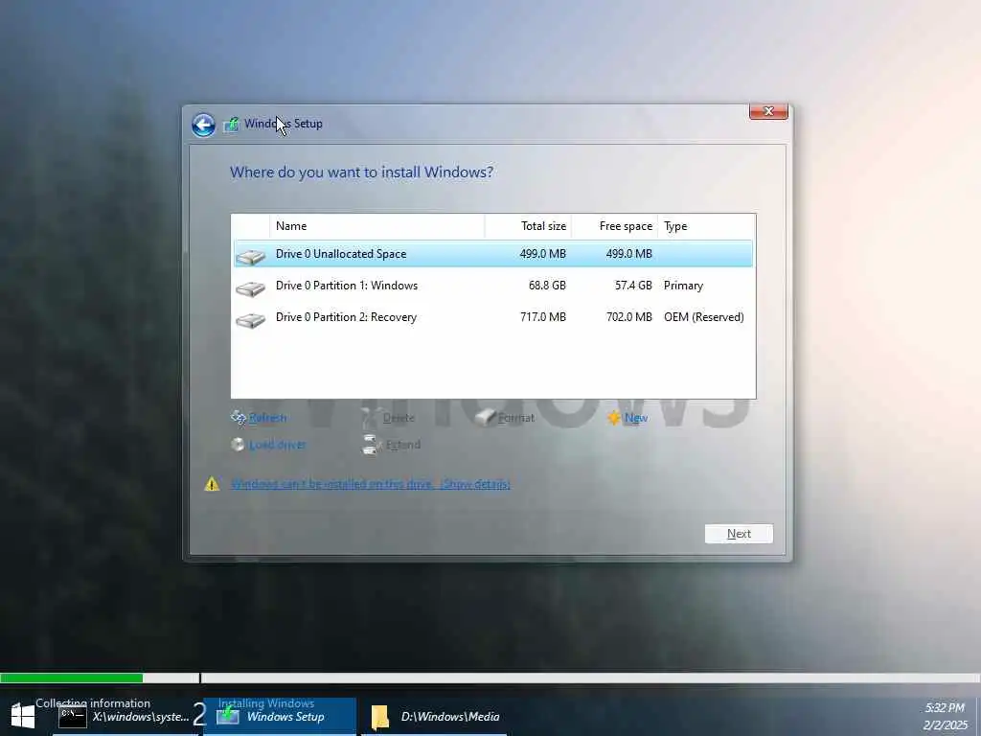The width and height of the screenshot is (981, 736).
Task: Click the Next button
Action: (x=739, y=533)
